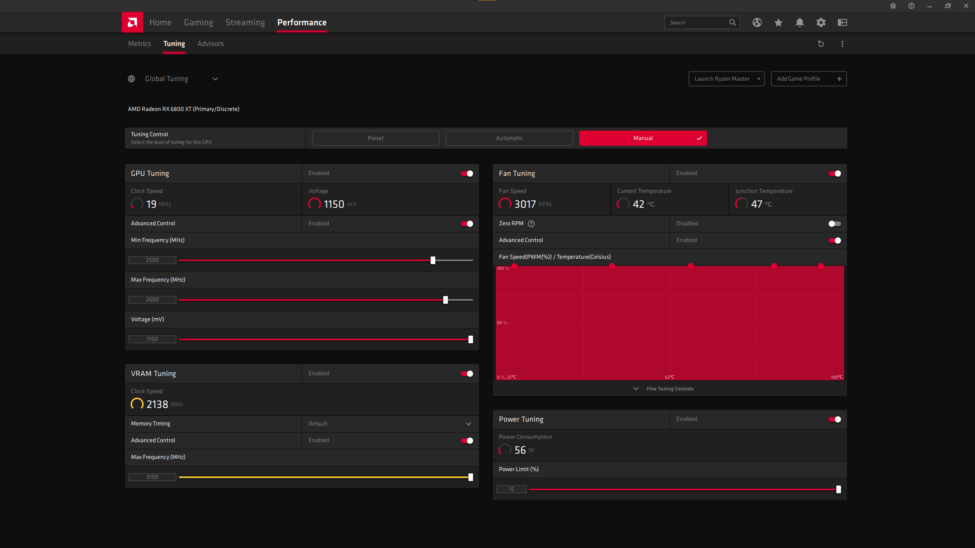
Task: Toggle Fan Advanced Control switch
Action: (x=835, y=241)
